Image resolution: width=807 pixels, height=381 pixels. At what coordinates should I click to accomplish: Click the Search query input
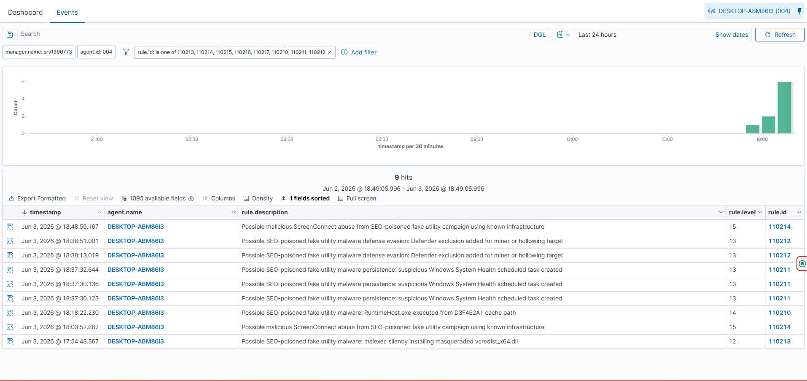273,34
